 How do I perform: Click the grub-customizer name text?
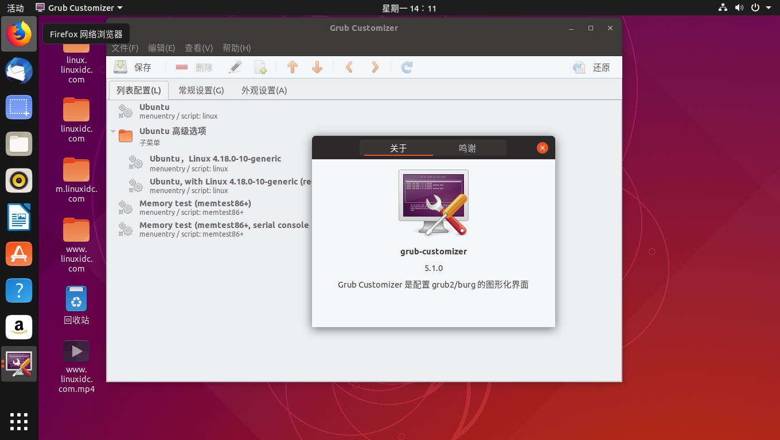434,252
